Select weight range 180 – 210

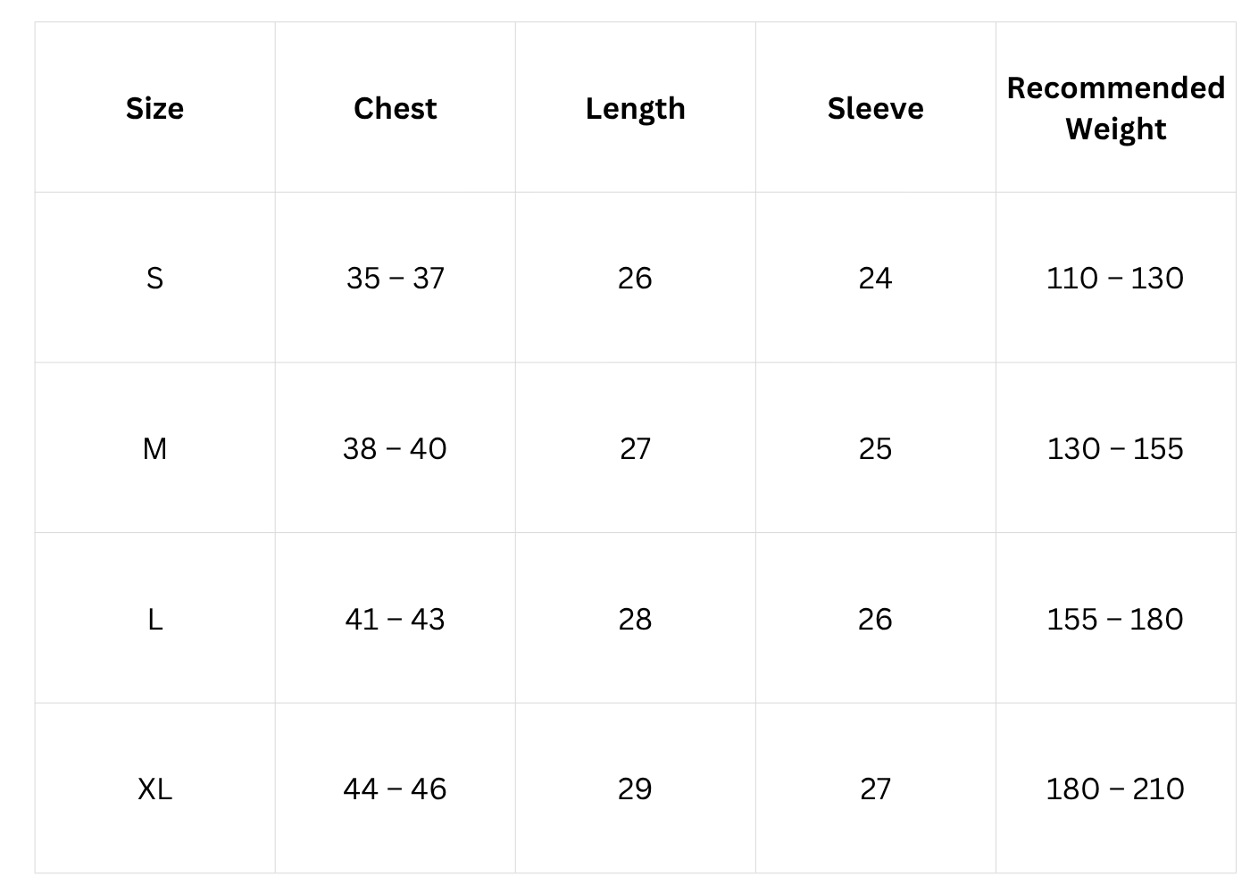tap(1115, 789)
